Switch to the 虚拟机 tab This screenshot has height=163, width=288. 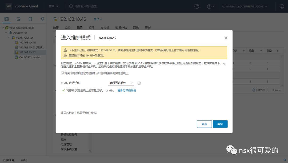[x=105, y=28]
